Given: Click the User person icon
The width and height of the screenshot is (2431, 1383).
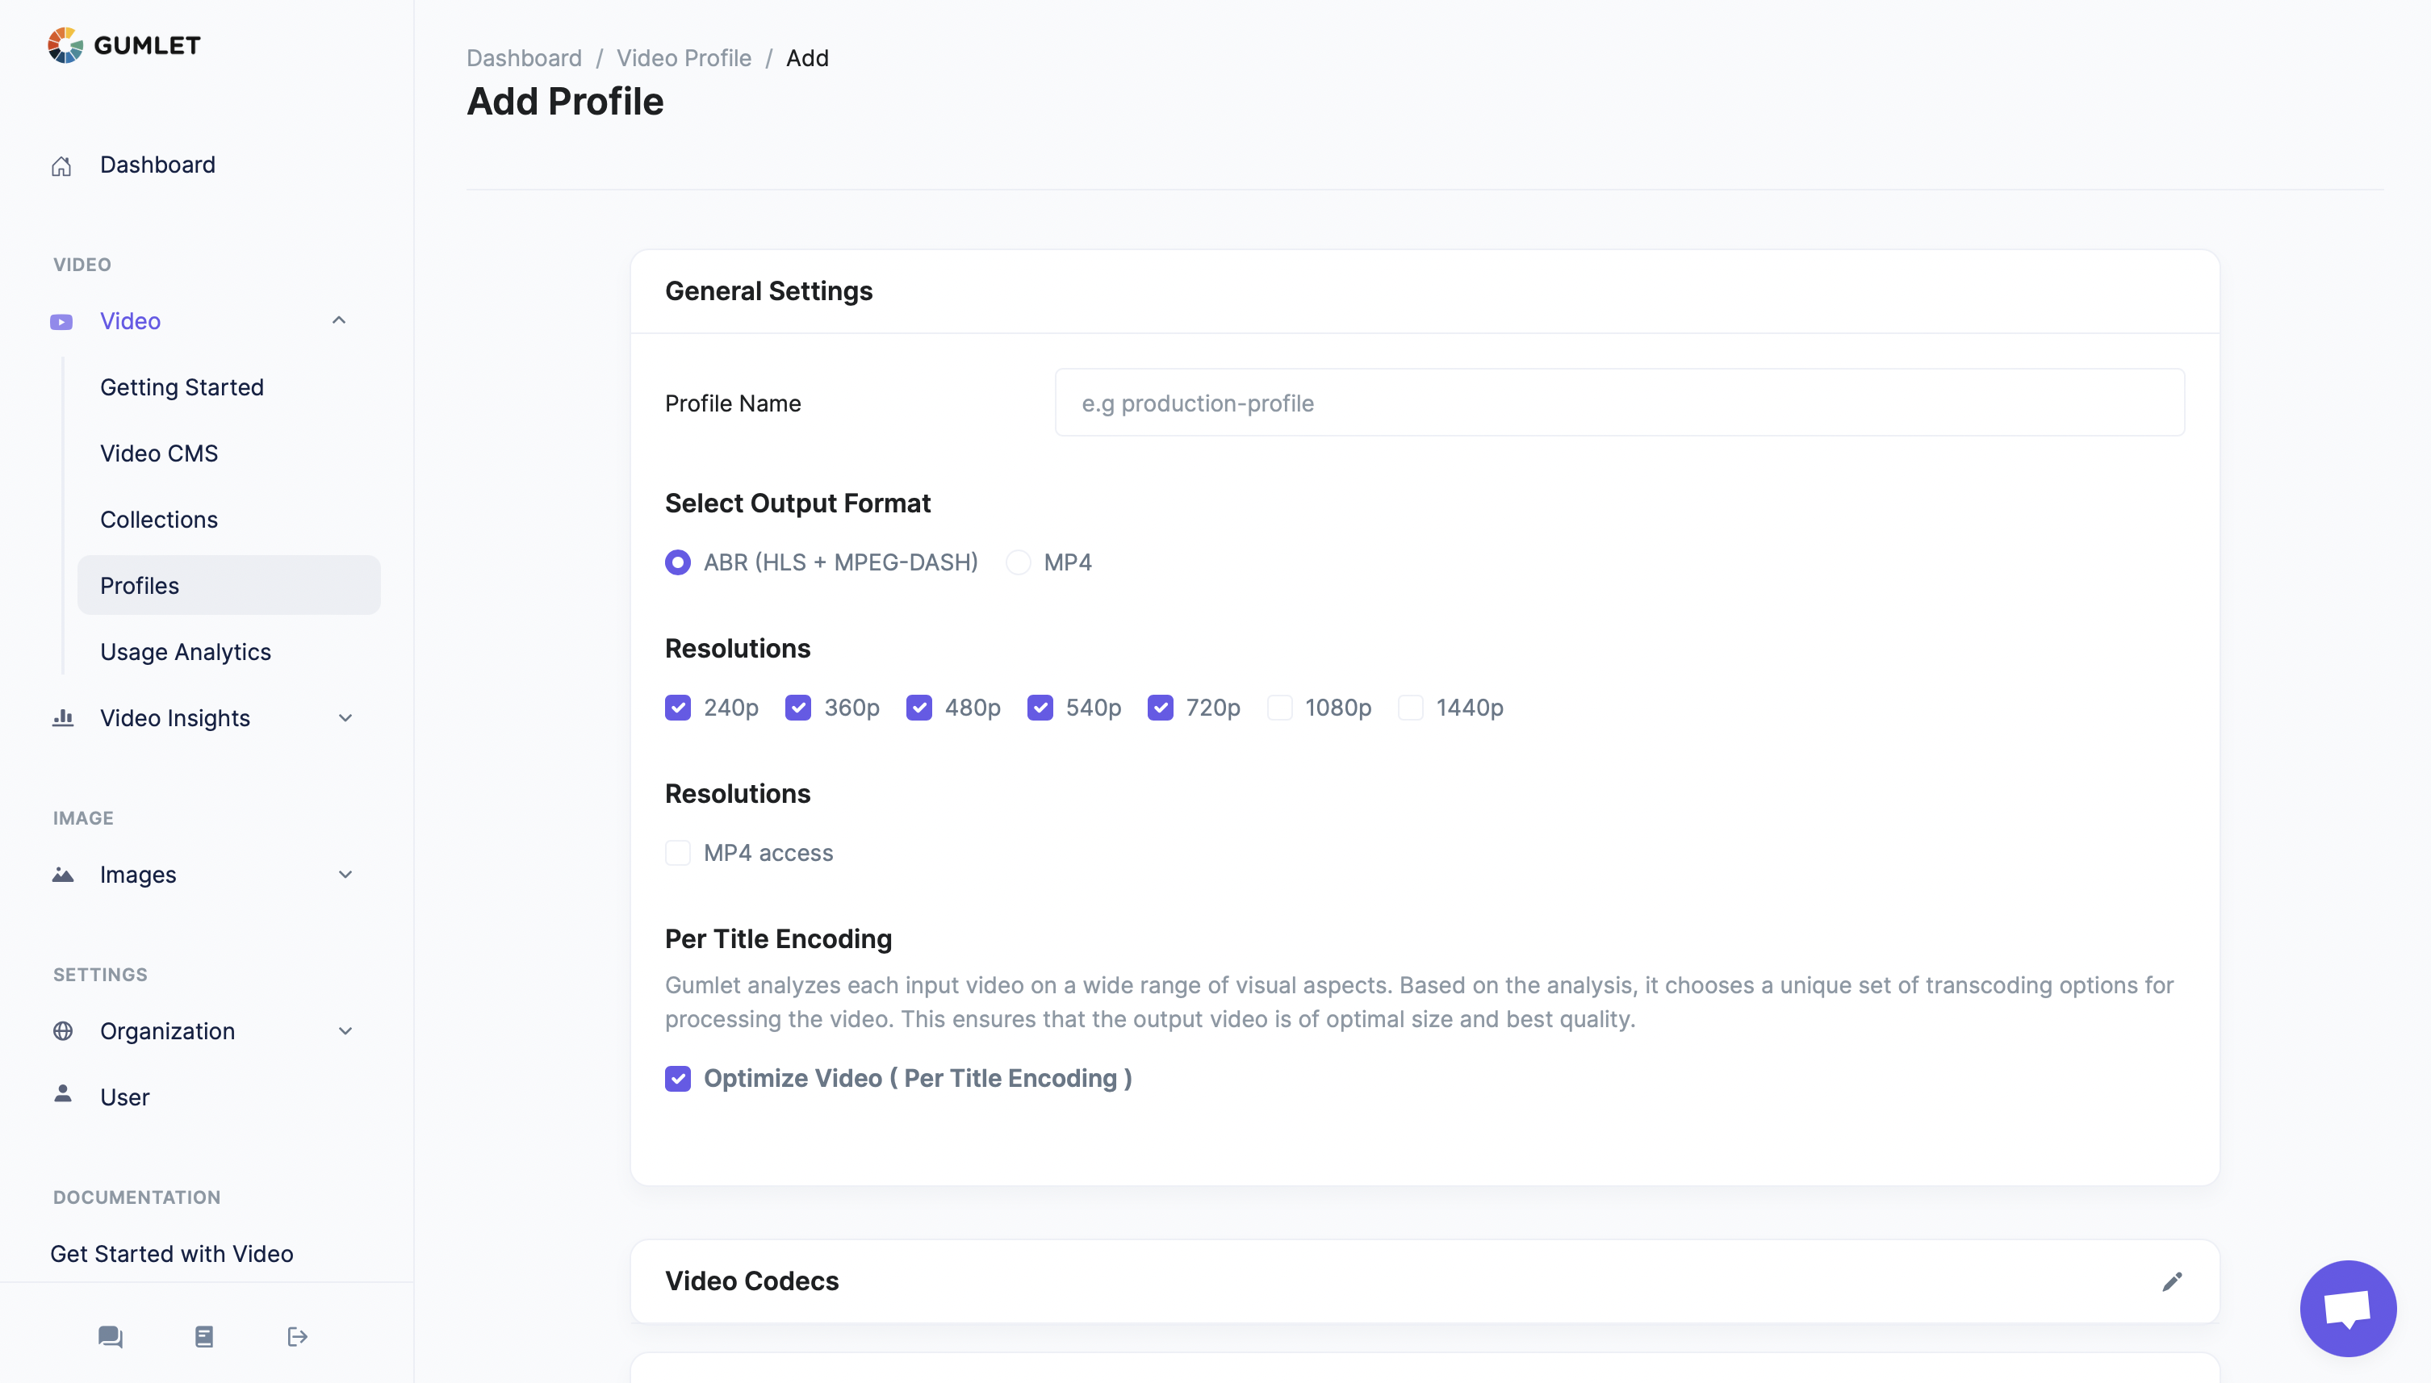Looking at the screenshot, I should click(x=63, y=1094).
